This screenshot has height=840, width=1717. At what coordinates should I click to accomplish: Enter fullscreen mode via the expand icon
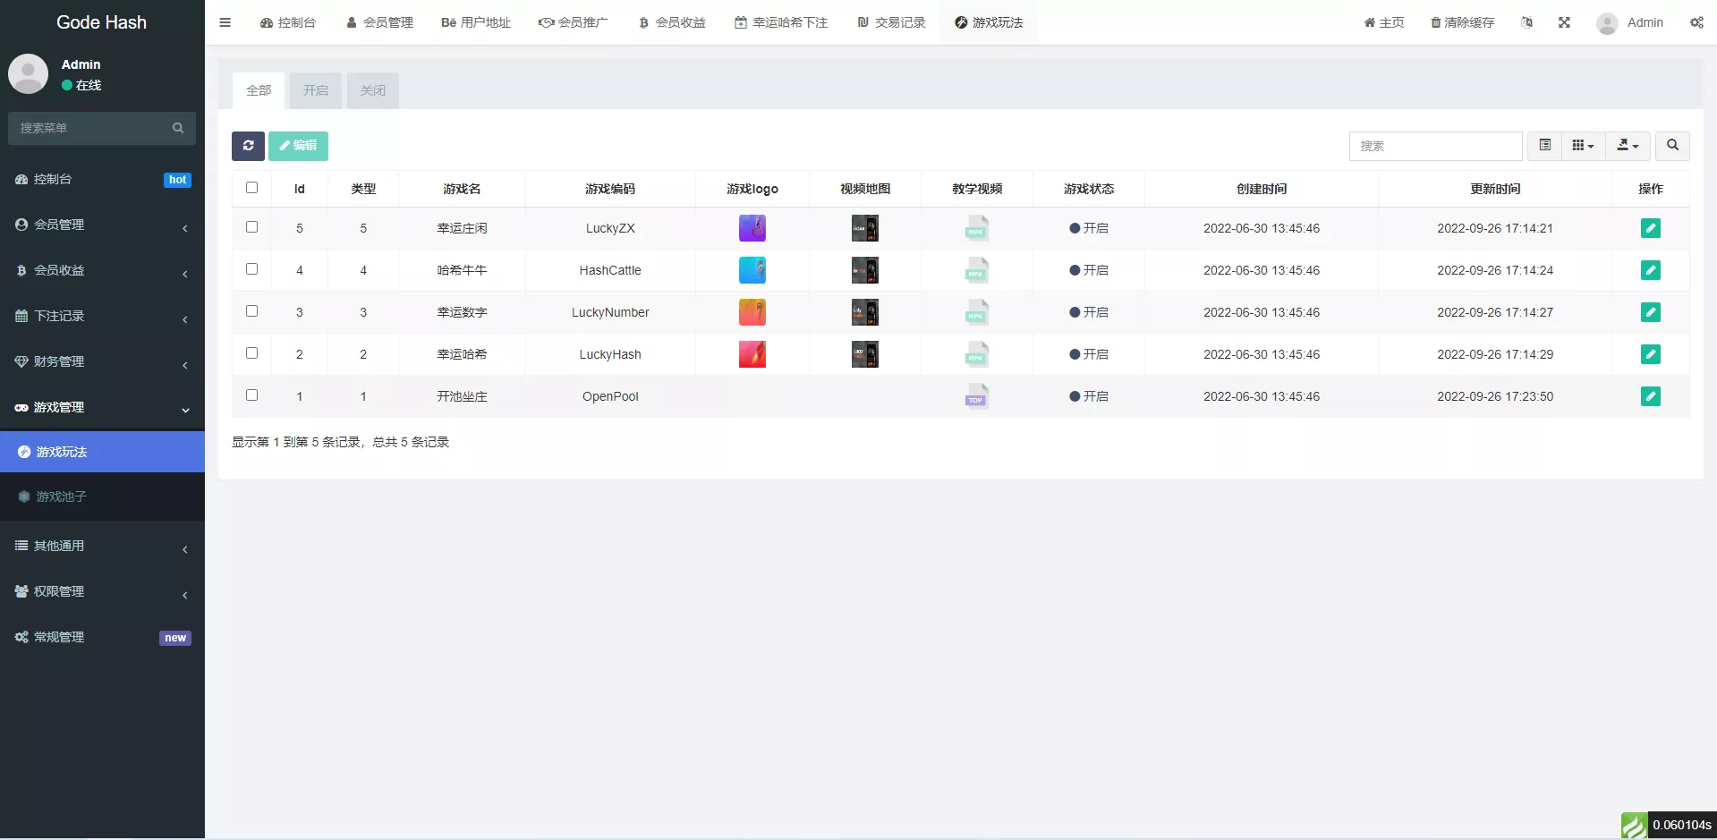[1564, 22]
